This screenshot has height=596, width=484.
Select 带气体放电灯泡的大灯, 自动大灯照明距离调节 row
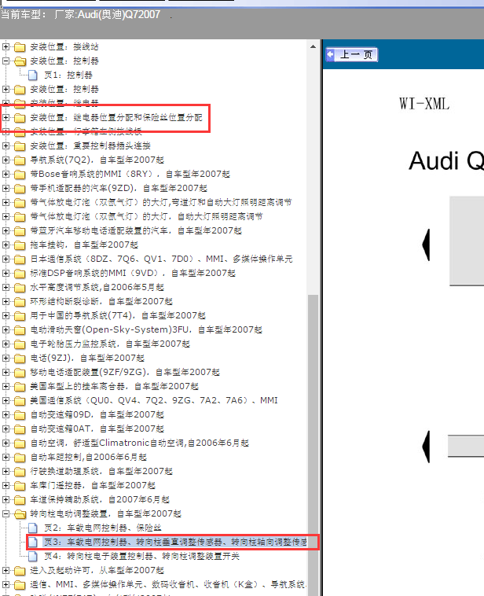click(146, 217)
